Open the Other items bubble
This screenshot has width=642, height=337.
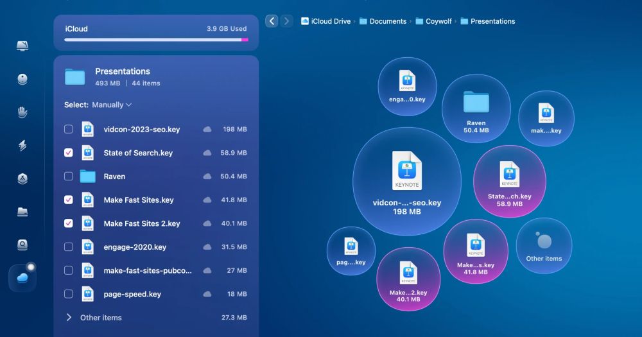[x=544, y=246]
